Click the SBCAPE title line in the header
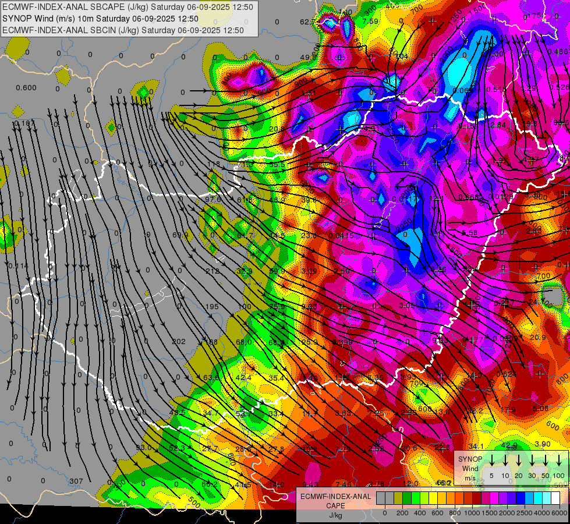The height and width of the screenshot is (524, 570). pos(128,7)
